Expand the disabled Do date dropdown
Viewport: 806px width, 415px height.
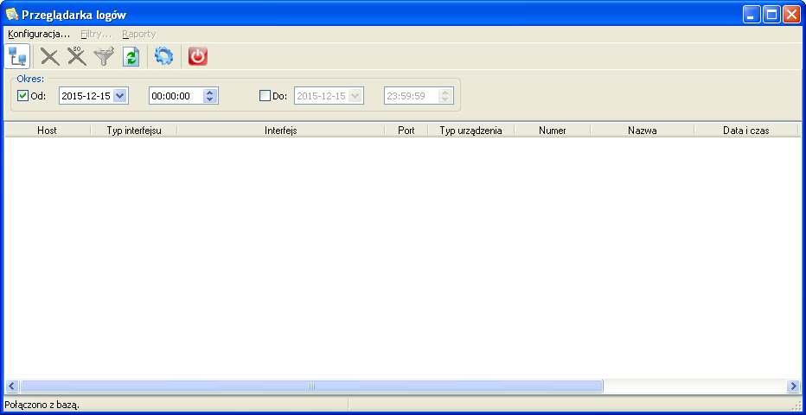point(355,95)
